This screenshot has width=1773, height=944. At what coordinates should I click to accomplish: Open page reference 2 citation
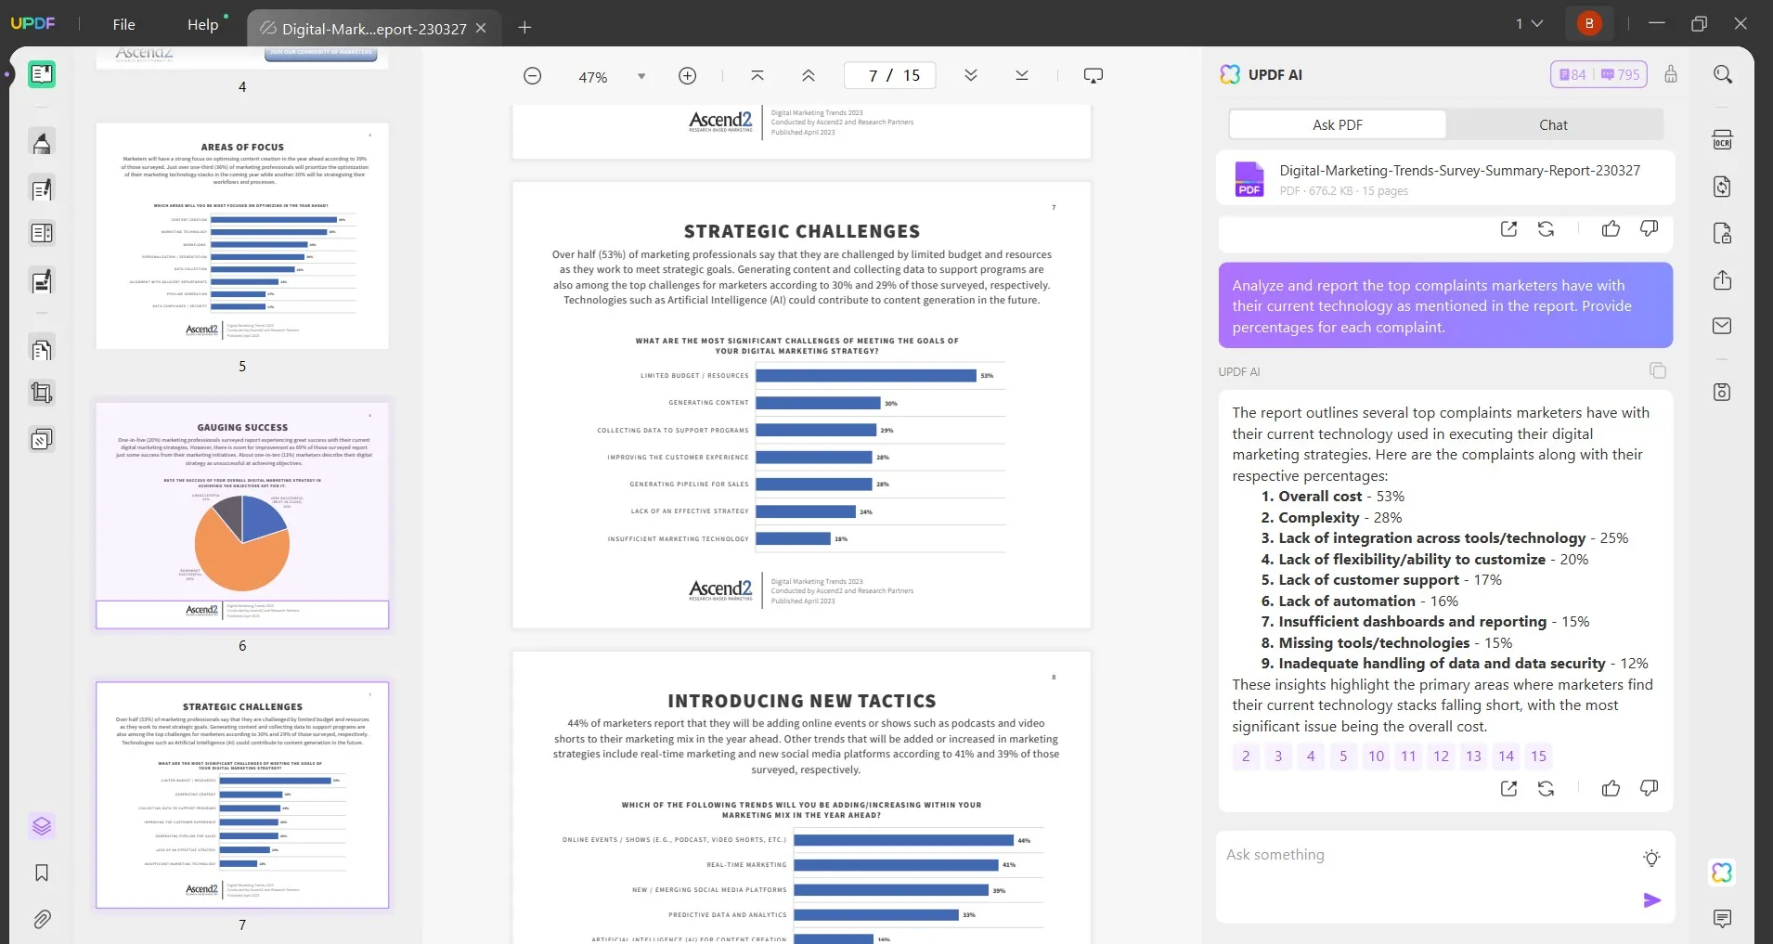click(1246, 756)
